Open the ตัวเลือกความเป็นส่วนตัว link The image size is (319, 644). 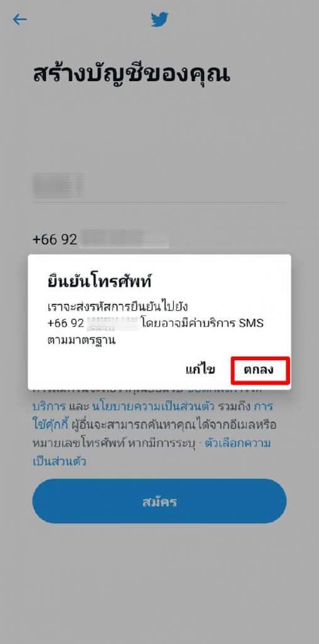pyautogui.click(x=151, y=452)
